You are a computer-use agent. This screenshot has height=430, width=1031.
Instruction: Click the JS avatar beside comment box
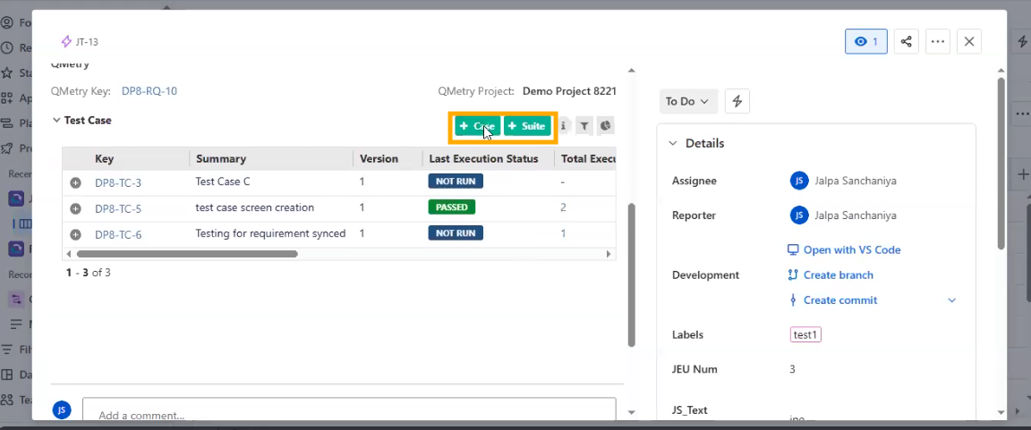(61, 410)
